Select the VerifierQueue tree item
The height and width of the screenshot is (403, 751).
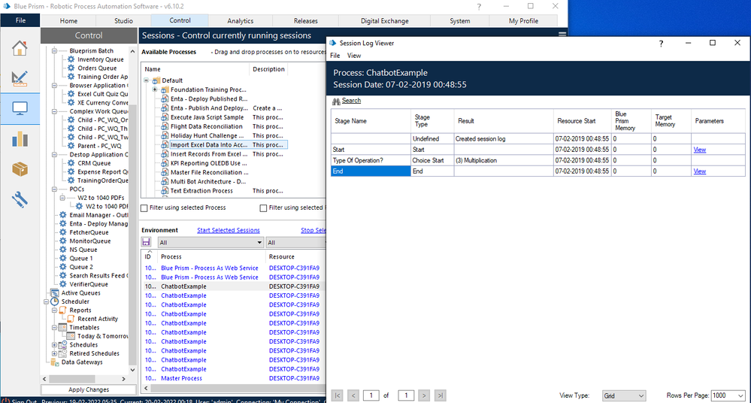[89, 284]
